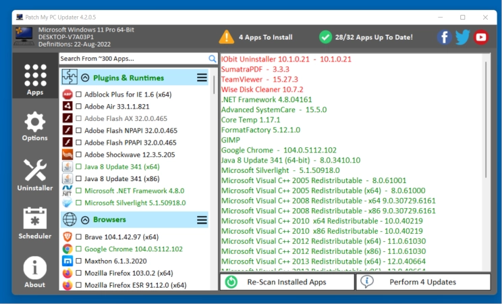Check Adblock Plus for IE 1.6 checkbox
The height and width of the screenshot is (304, 502).
point(78,95)
